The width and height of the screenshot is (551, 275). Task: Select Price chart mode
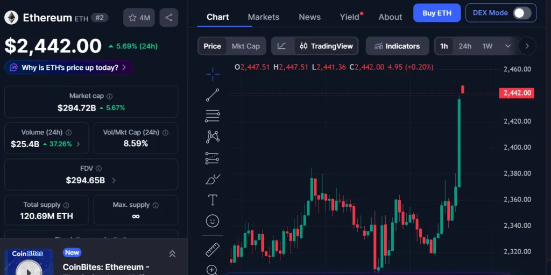[x=212, y=46]
